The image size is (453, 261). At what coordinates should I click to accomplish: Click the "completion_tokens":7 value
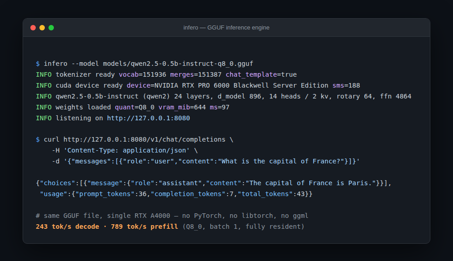(192, 194)
